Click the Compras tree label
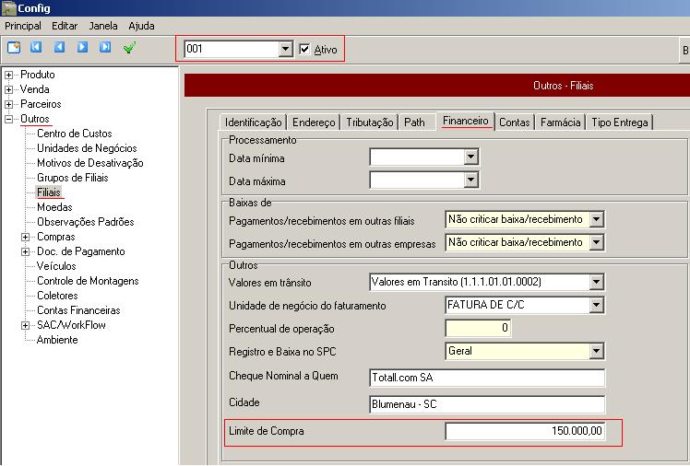The height and width of the screenshot is (466, 690). (56, 237)
